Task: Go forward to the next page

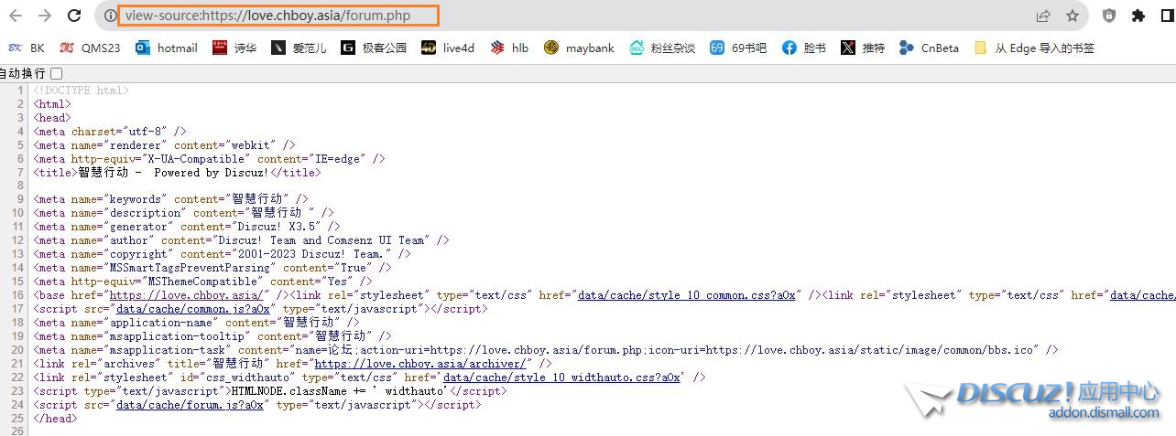Action: click(44, 16)
